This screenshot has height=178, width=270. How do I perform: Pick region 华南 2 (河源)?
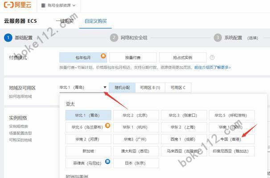88,139
